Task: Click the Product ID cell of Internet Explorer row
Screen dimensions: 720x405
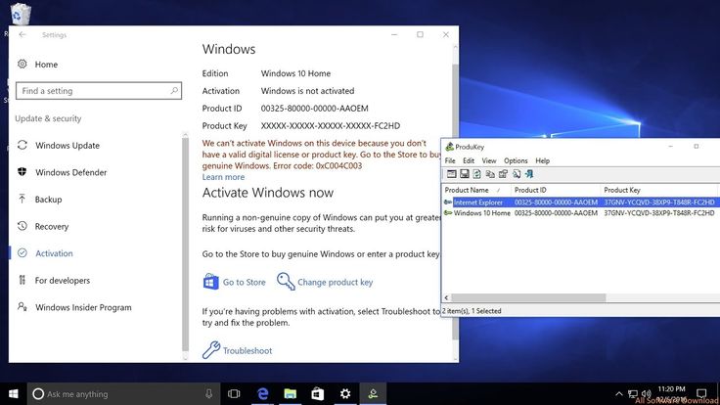Action: pos(556,202)
